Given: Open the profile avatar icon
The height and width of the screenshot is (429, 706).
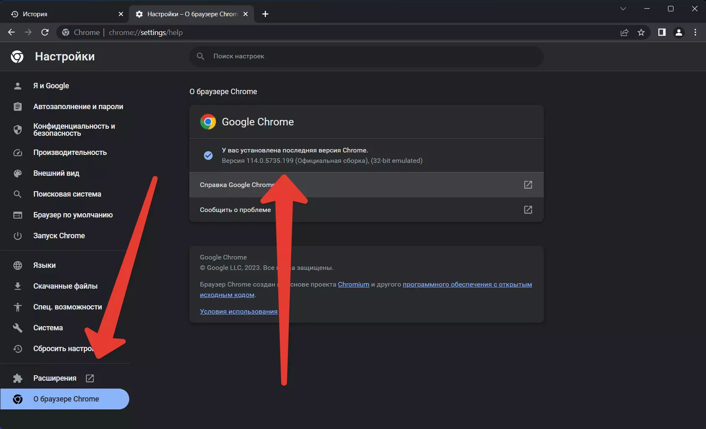Looking at the screenshot, I should pos(678,32).
